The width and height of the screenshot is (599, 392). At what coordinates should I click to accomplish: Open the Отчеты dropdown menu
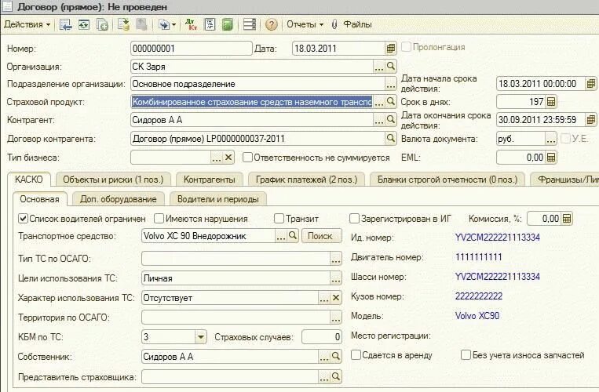click(305, 24)
